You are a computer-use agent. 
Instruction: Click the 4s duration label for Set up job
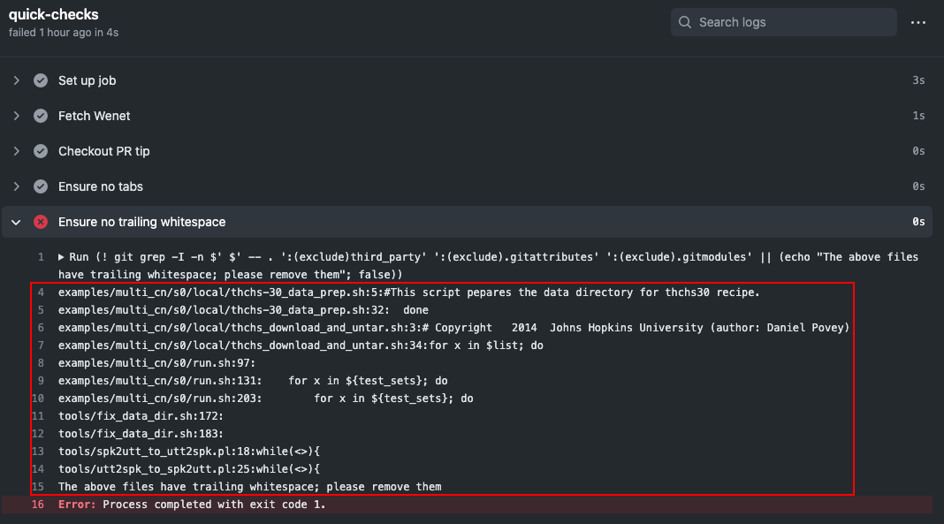(918, 80)
